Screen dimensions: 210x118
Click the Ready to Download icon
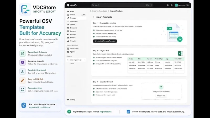pyautogui.click(x=23, y=71)
